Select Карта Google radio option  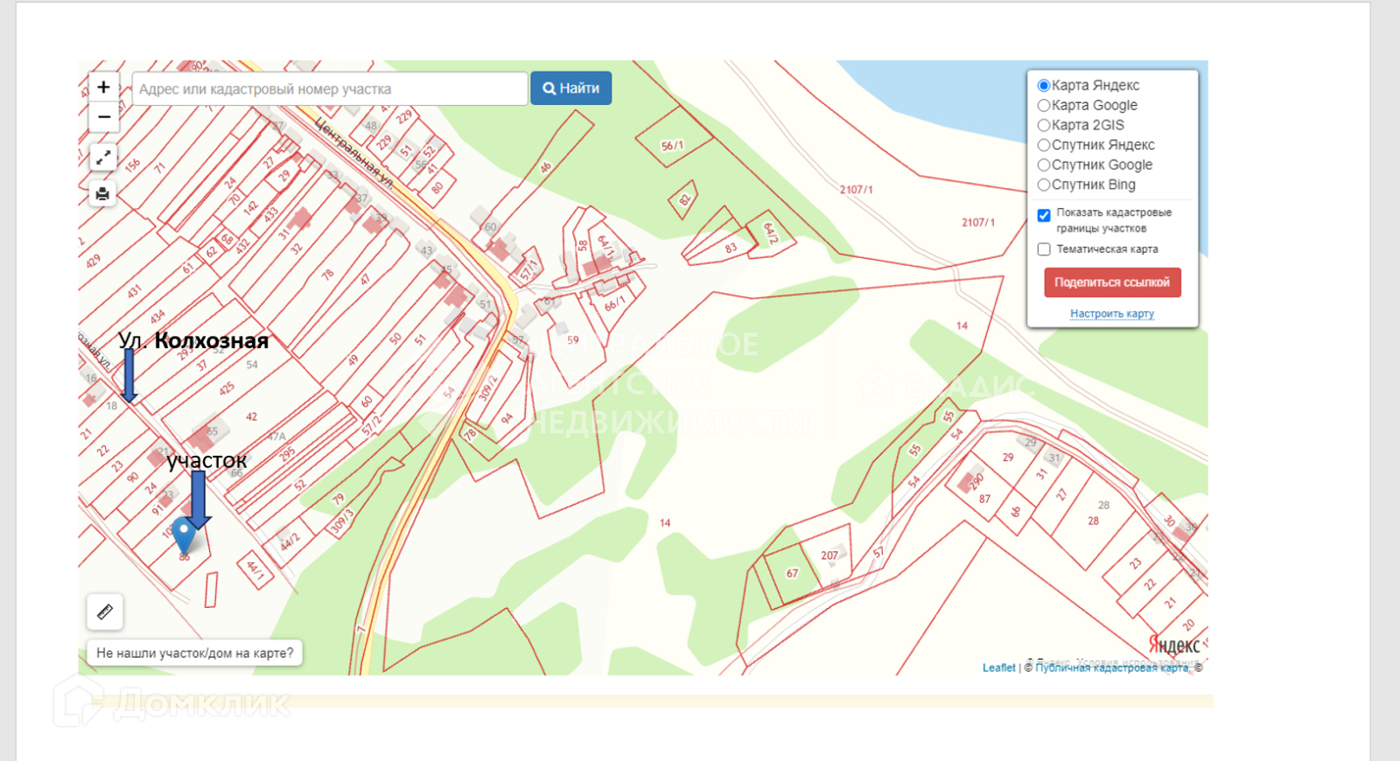point(1043,106)
